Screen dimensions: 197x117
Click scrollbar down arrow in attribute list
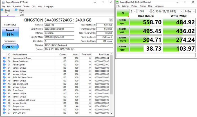pyautogui.click(x=111, y=113)
